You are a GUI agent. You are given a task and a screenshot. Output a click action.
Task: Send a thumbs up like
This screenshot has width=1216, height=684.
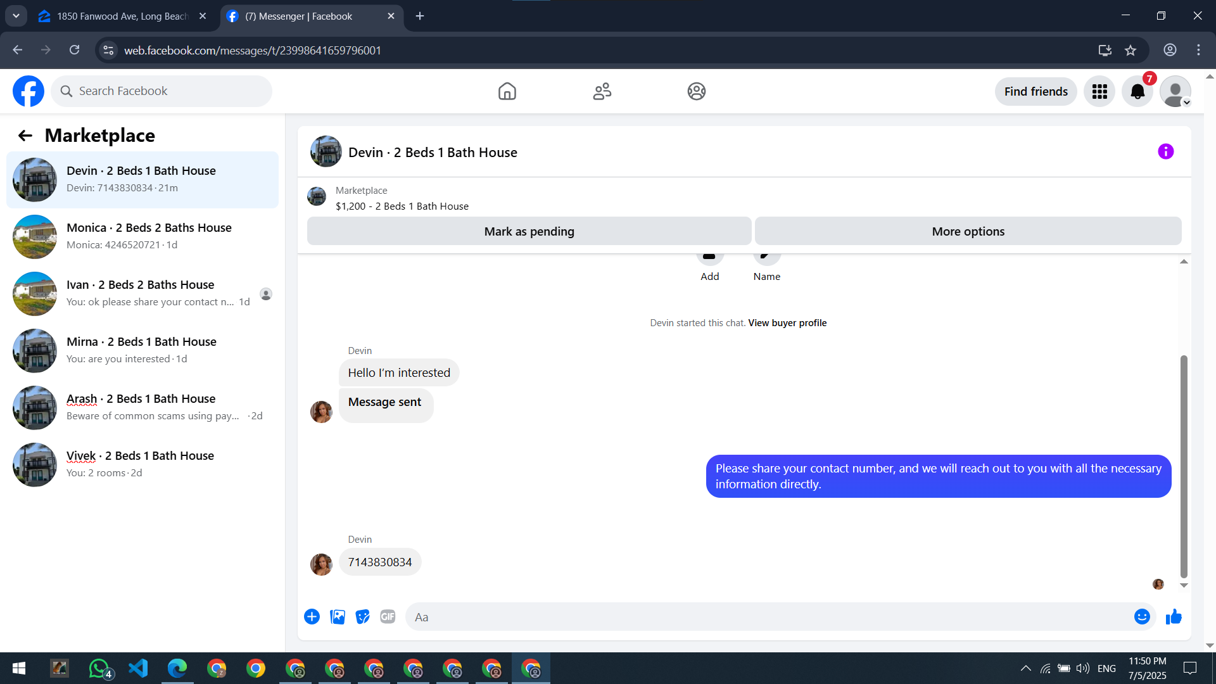pyautogui.click(x=1174, y=617)
